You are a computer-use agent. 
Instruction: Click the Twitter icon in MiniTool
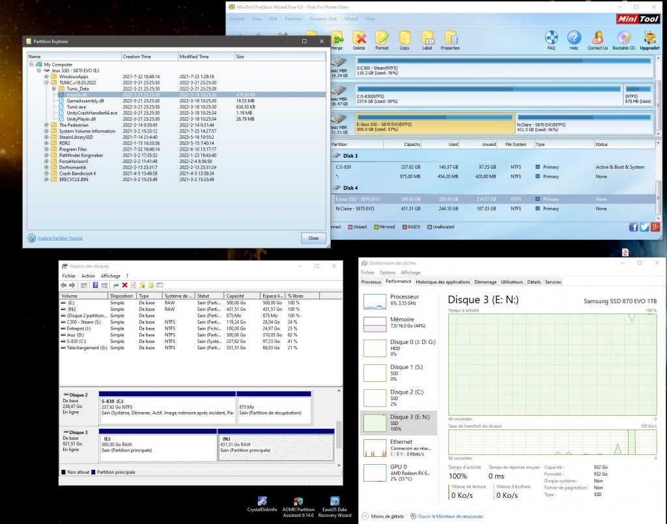coord(644,227)
